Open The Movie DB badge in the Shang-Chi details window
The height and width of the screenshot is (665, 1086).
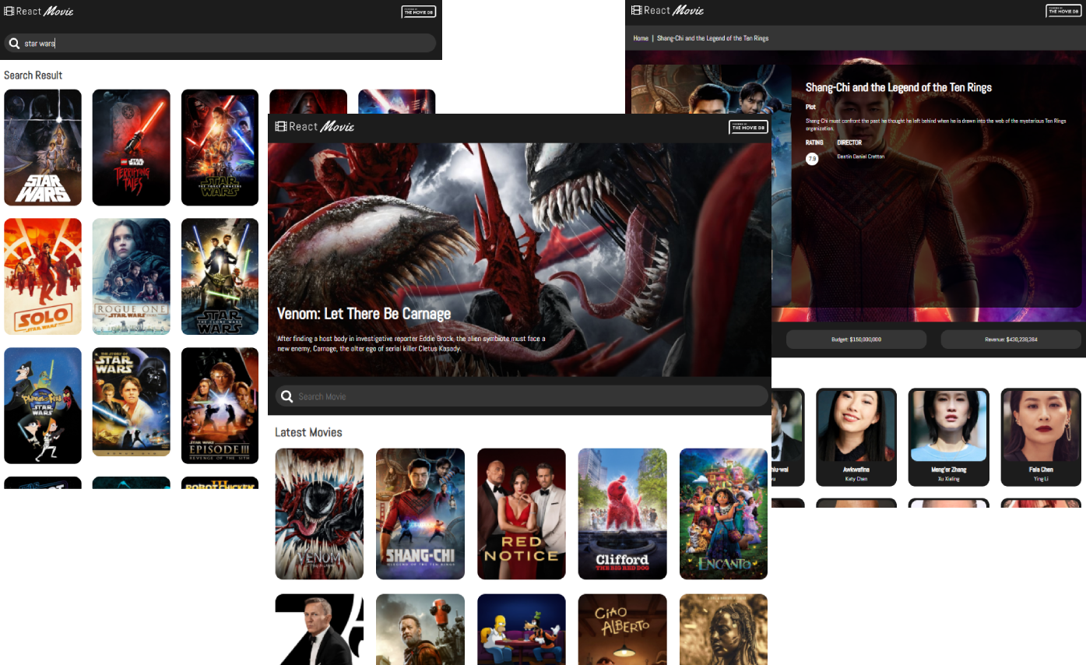1063,11
